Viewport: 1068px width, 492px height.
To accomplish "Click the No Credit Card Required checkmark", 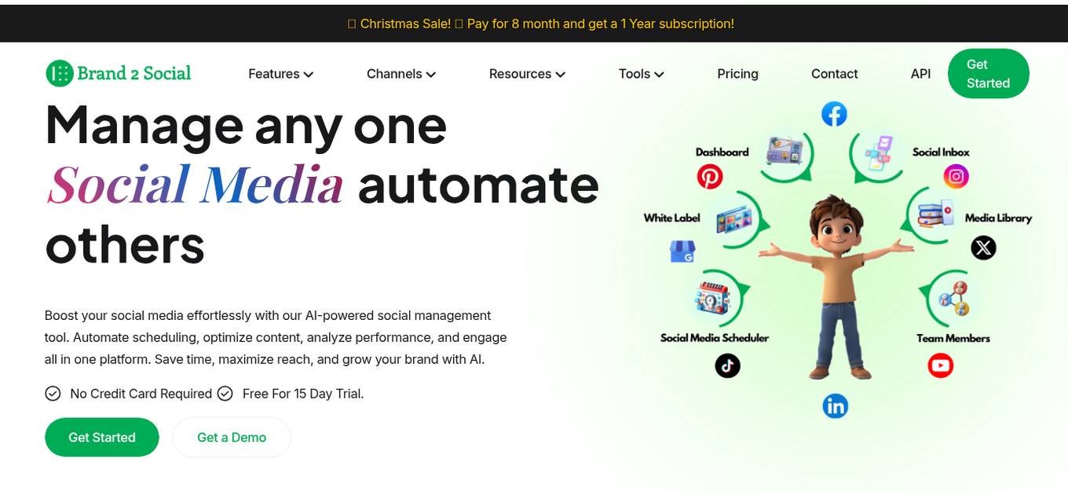I will 53,393.
